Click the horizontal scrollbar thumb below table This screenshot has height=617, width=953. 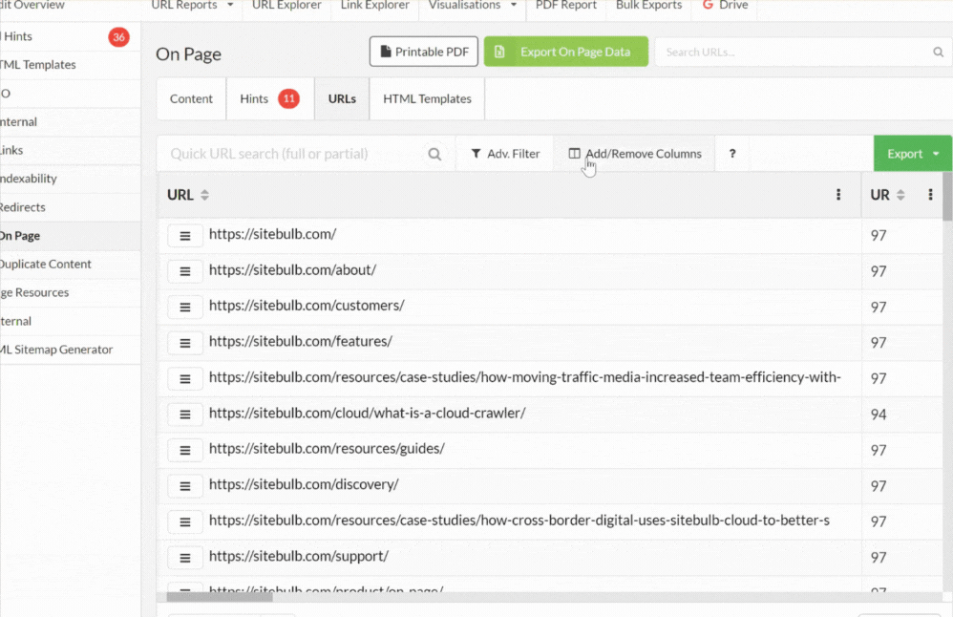pyautogui.click(x=220, y=597)
